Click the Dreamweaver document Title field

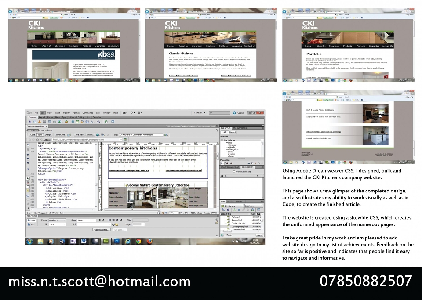point(141,135)
